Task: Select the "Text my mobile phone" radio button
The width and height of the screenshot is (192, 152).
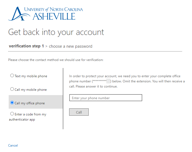Action: [x=12, y=76]
